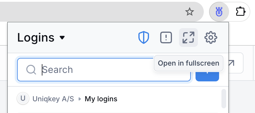Click the popup's vertical scrollbar thumb

[x=224, y=99]
